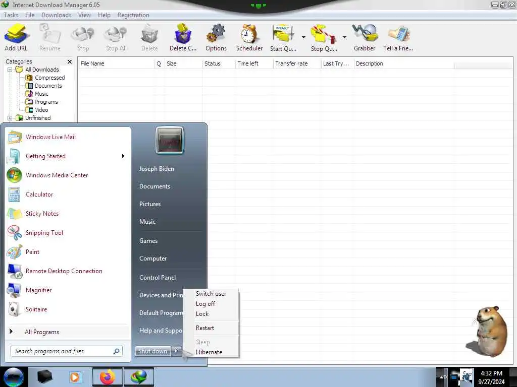The width and height of the screenshot is (517, 387).
Task: Sort by Size column header
Action: [183, 64]
